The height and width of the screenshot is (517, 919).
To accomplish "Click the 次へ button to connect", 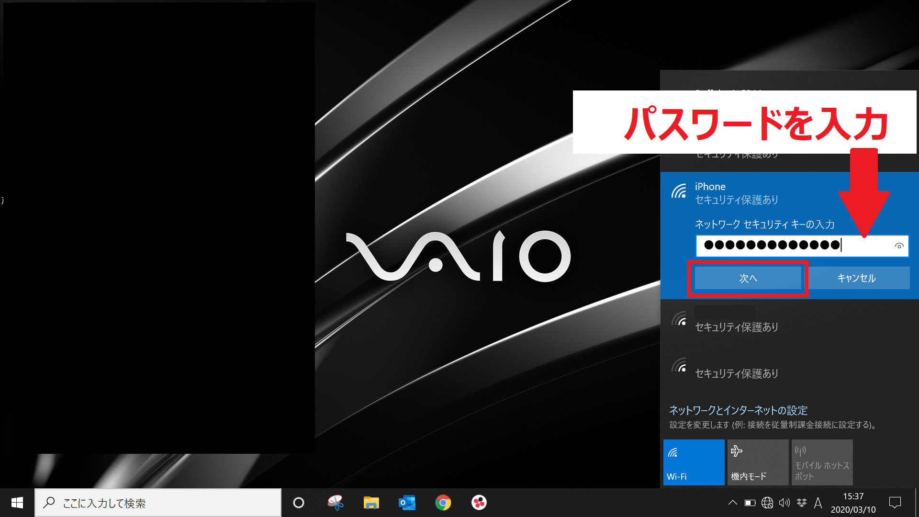I will (748, 278).
